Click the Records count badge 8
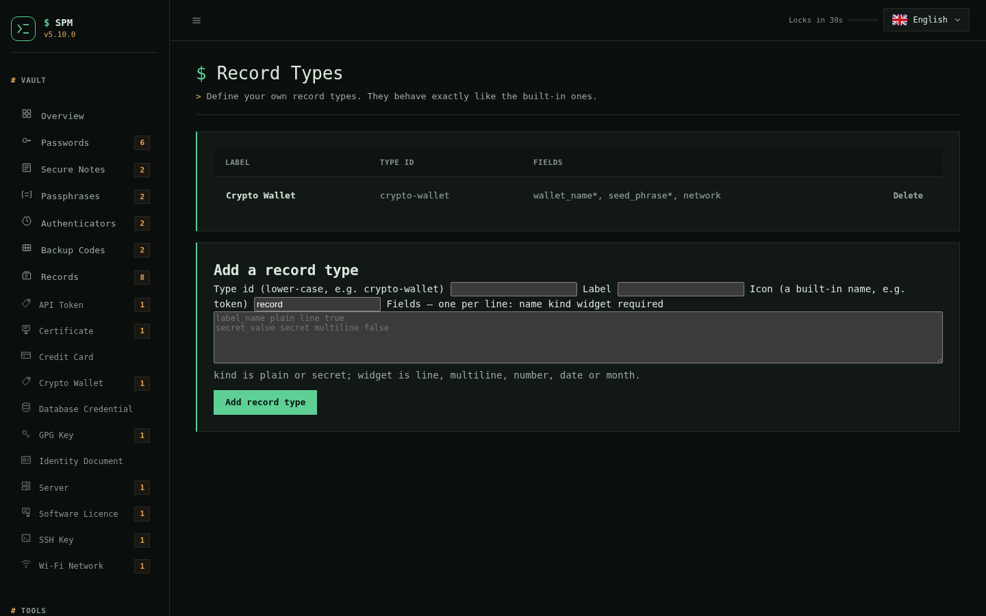This screenshot has width=986, height=616. (x=142, y=277)
